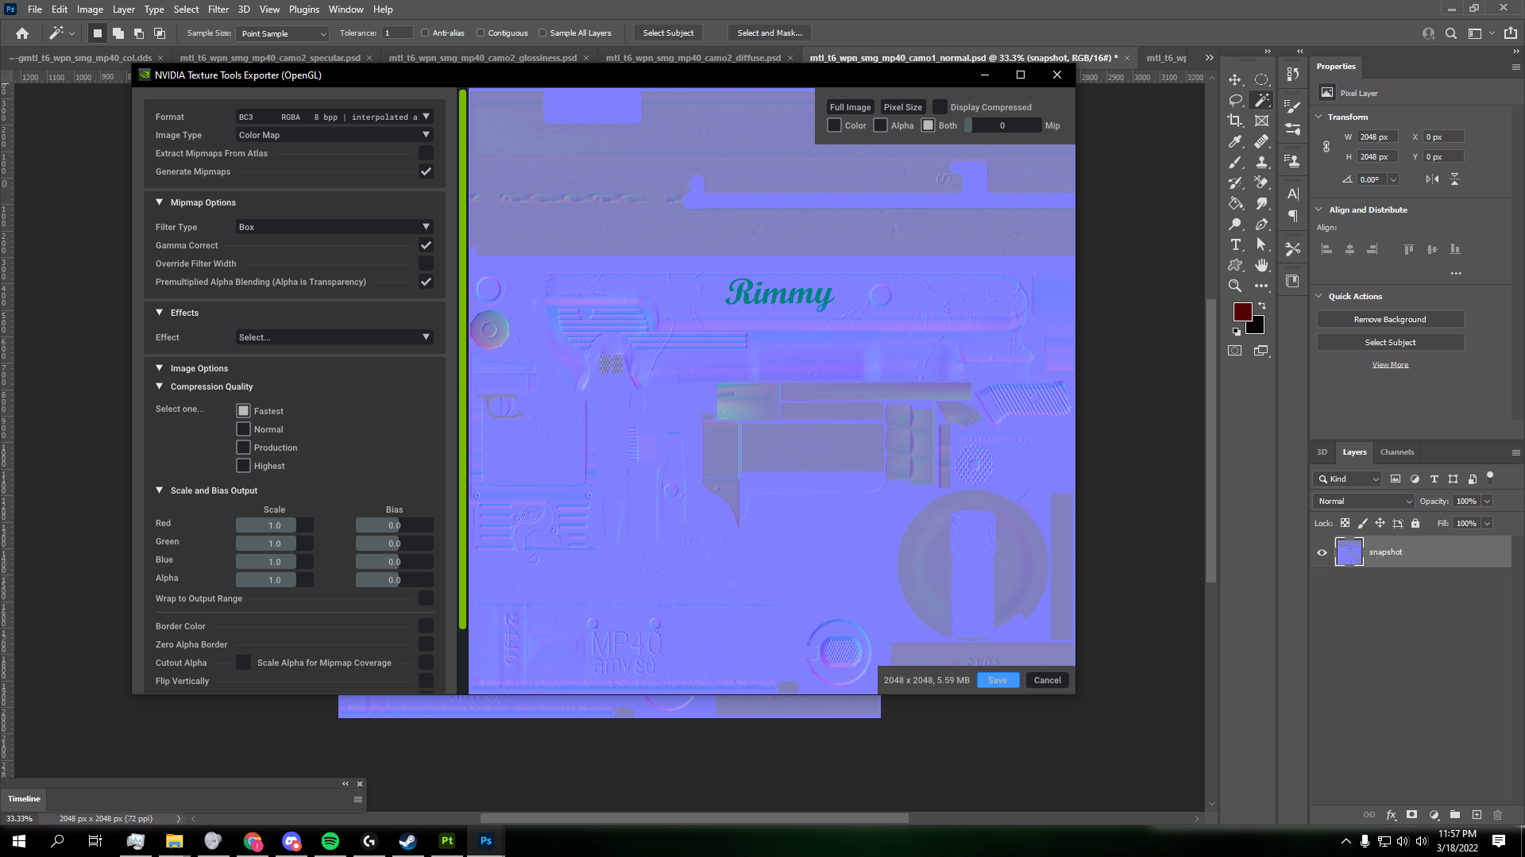
Task: Select the Crop tool
Action: (x=1235, y=121)
